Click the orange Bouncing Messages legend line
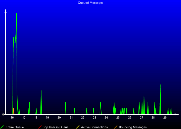Screen dimensions: 181x129 (116, 127)
